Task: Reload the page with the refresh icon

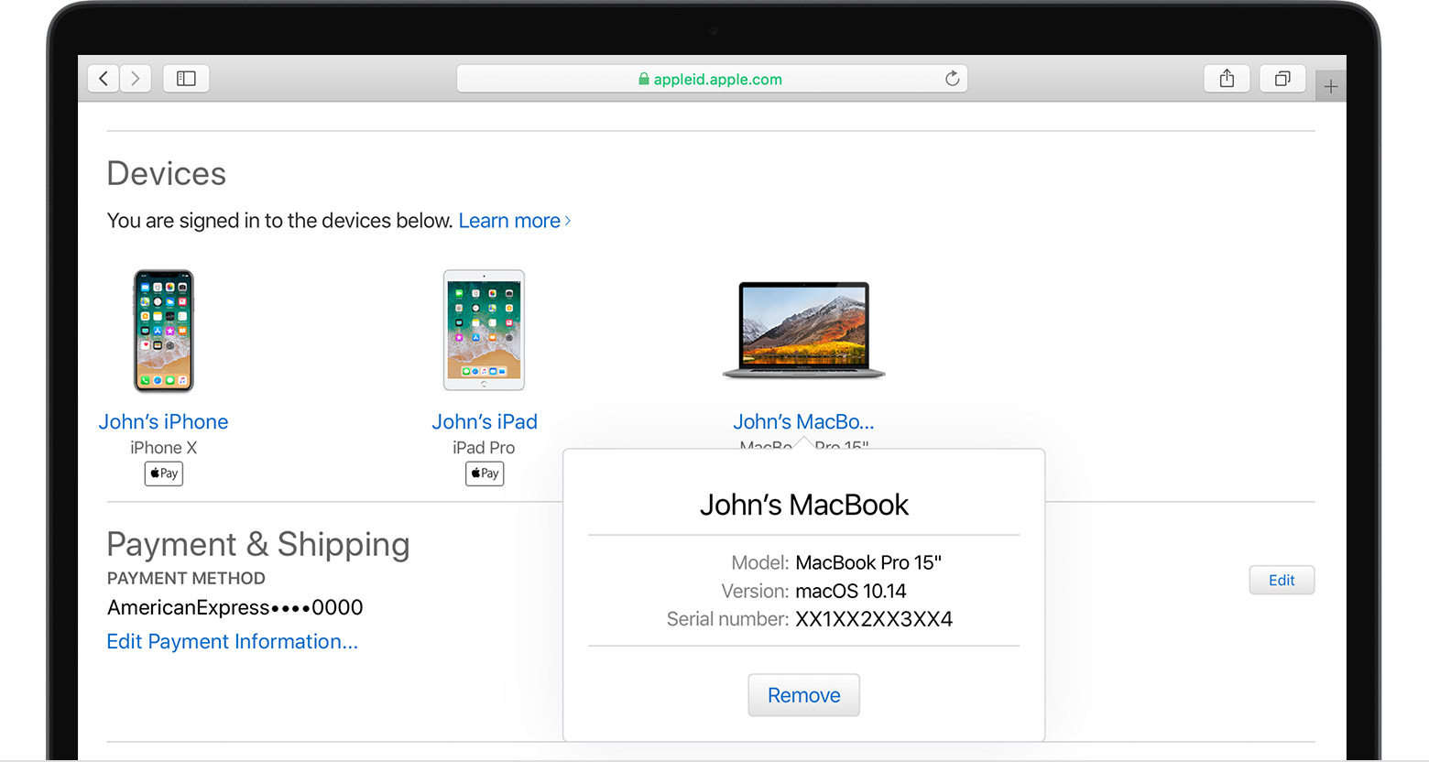Action: pos(953,79)
